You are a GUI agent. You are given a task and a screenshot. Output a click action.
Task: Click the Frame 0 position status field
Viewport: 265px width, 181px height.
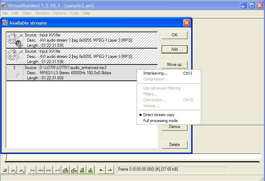click(172, 169)
